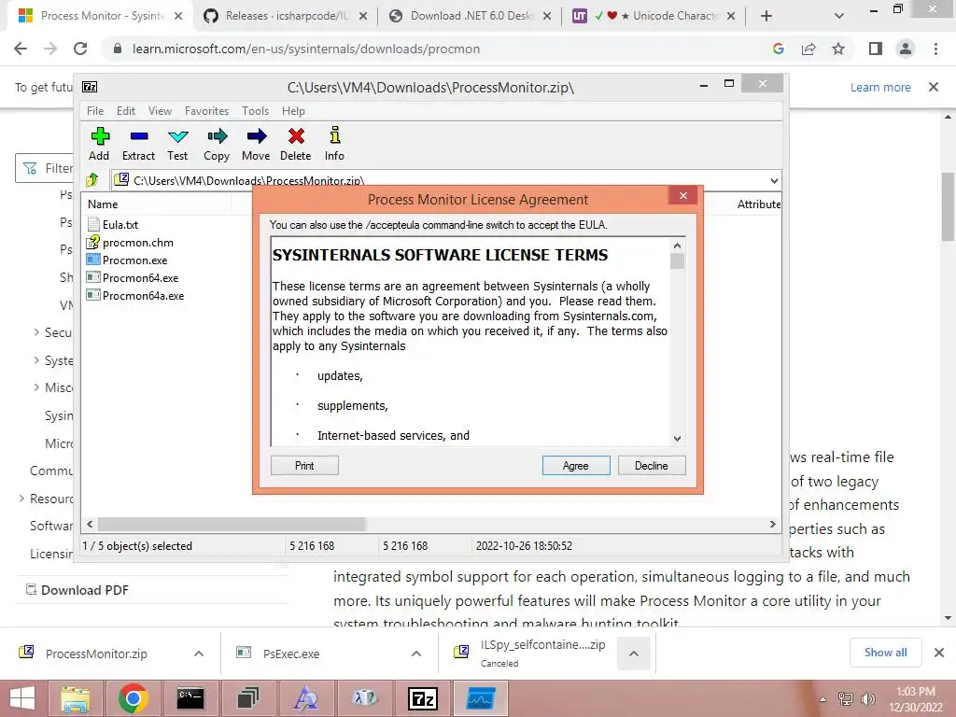The image size is (956, 717).
Task: Open the tab search dropdown
Action: [x=839, y=16]
